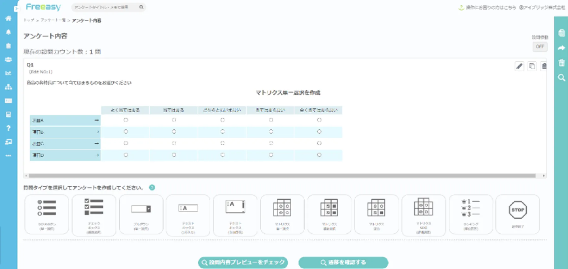This screenshot has height=269, width=568.
Task: Select よく当てはまる radio for 項目C
Action: [x=126, y=143]
